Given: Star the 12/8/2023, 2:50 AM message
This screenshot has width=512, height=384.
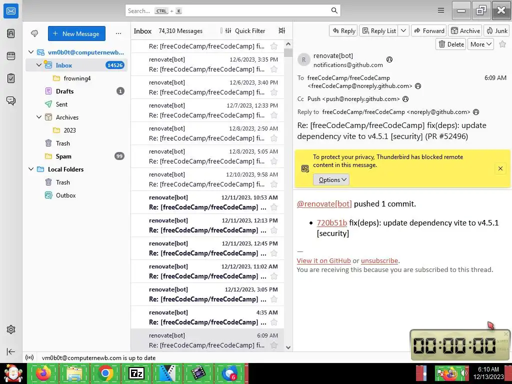Looking at the screenshot, I should pos(274,138).
